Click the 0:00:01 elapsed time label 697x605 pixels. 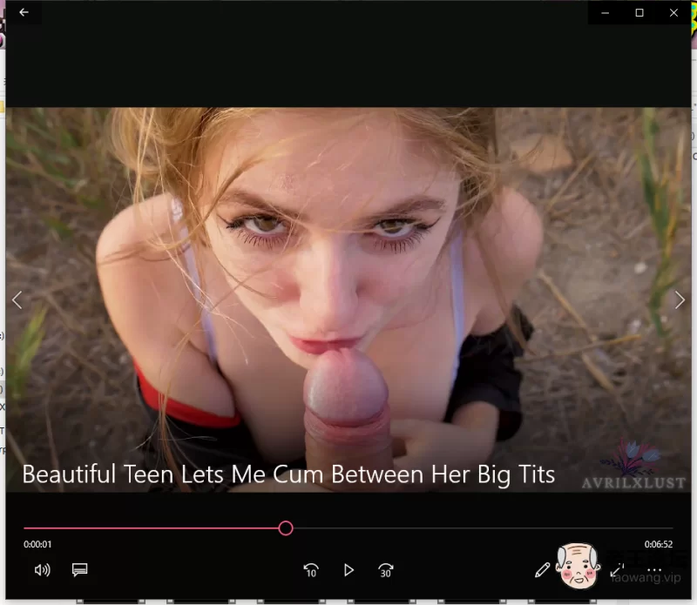(37, 545)
